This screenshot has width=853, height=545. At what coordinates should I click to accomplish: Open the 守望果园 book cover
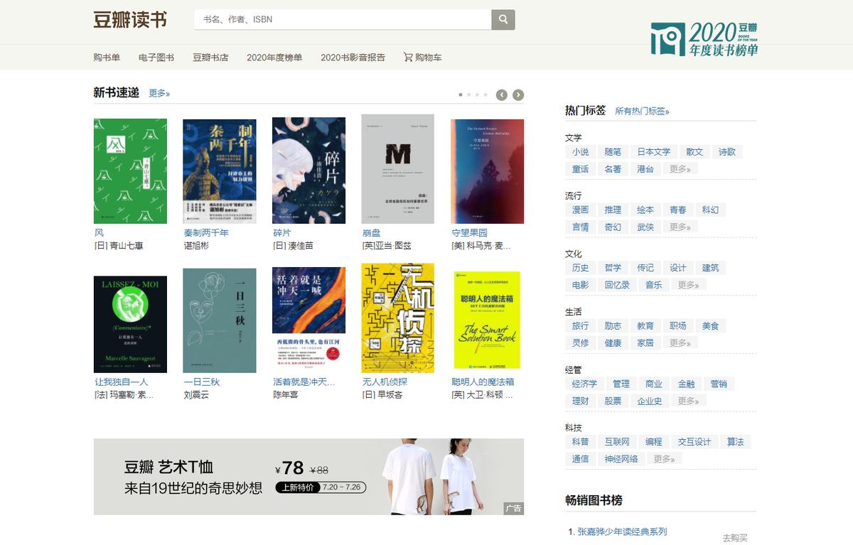488,171
